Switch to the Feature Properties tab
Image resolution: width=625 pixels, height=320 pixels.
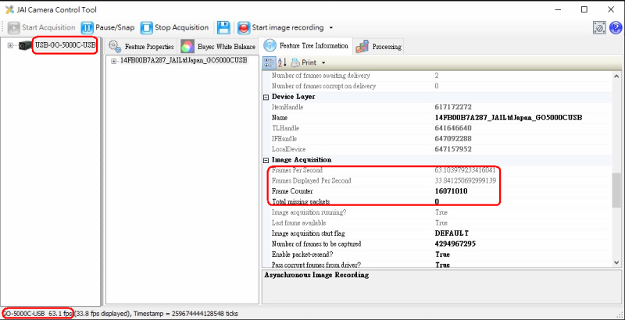tap(141, 46)
